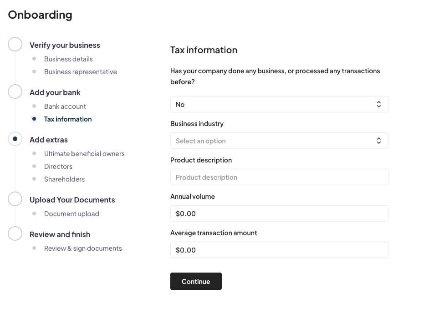Open the Business industry dropdown
Screen dimensions: 439x334
(280, 141)
